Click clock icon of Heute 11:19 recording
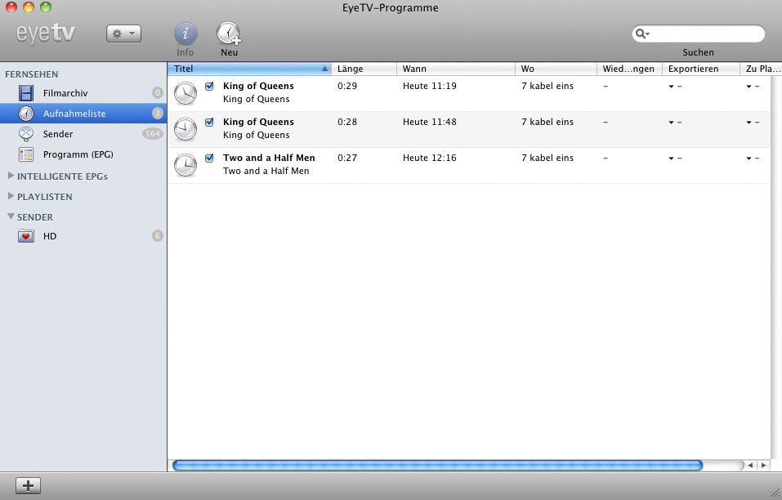The image size is (782, 500). (185, 93)
